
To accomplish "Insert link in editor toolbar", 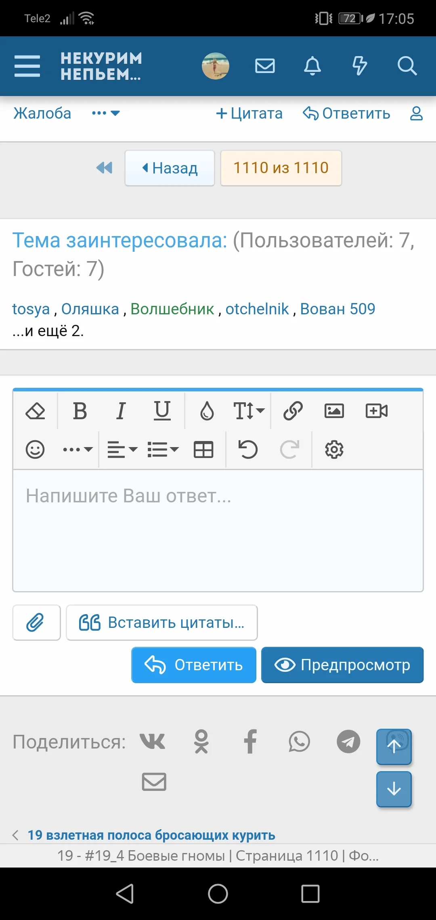I will click(293, 411).
